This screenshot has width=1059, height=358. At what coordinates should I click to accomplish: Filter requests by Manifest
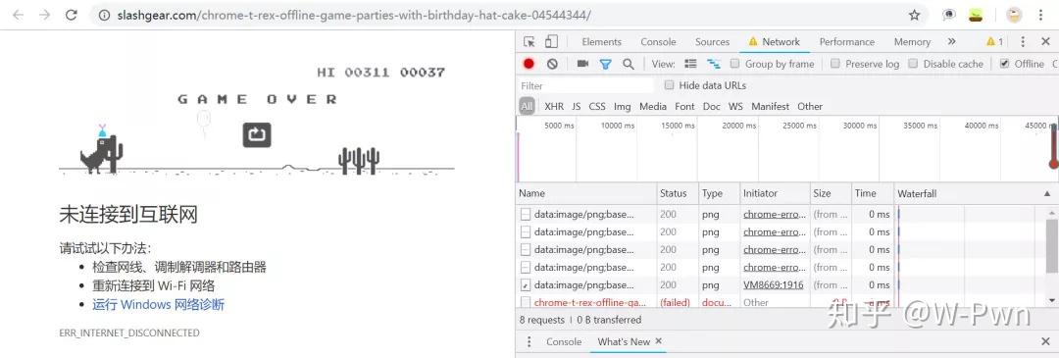click(770, 106)
